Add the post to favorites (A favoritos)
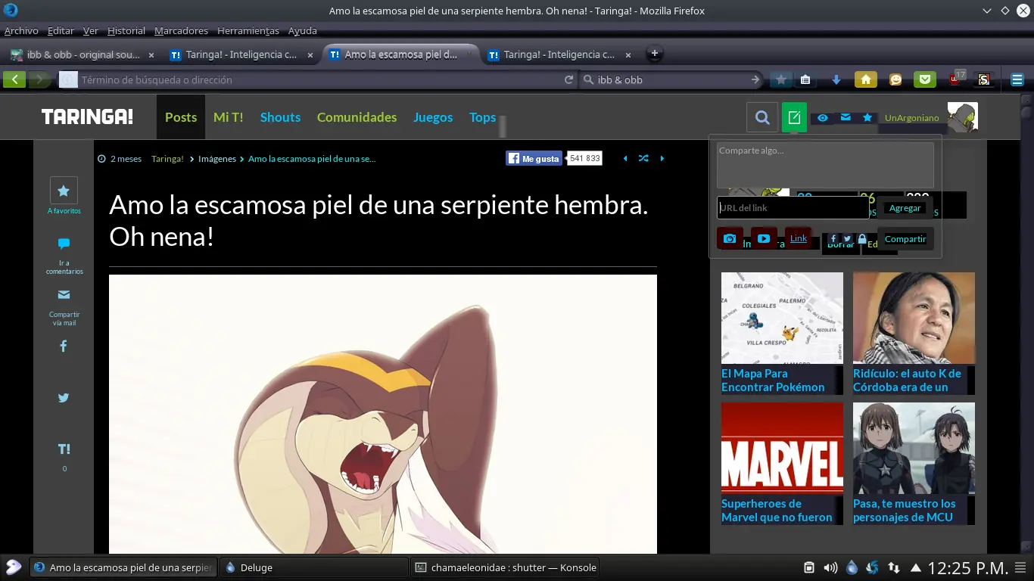This screenshot has width=1034, height=581. point(64,196)
